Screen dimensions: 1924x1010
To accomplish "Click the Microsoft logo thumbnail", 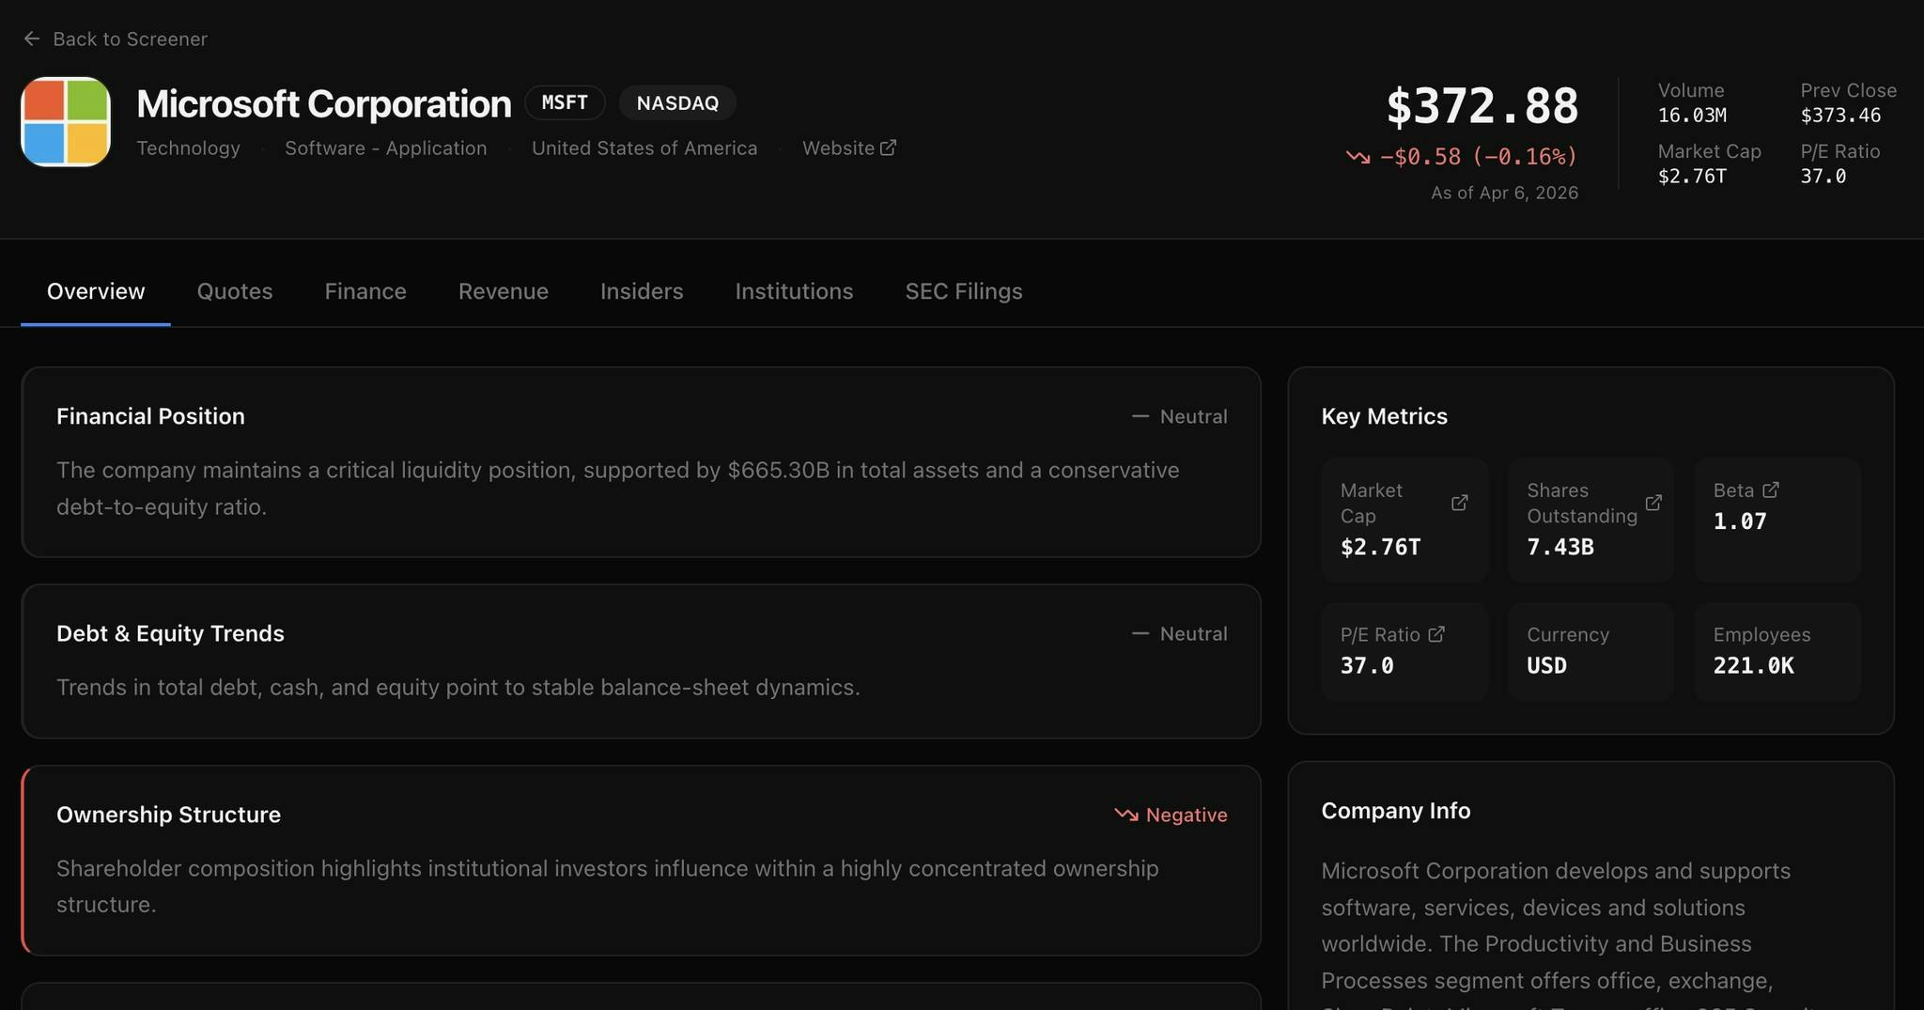I will tap(66, 122).
